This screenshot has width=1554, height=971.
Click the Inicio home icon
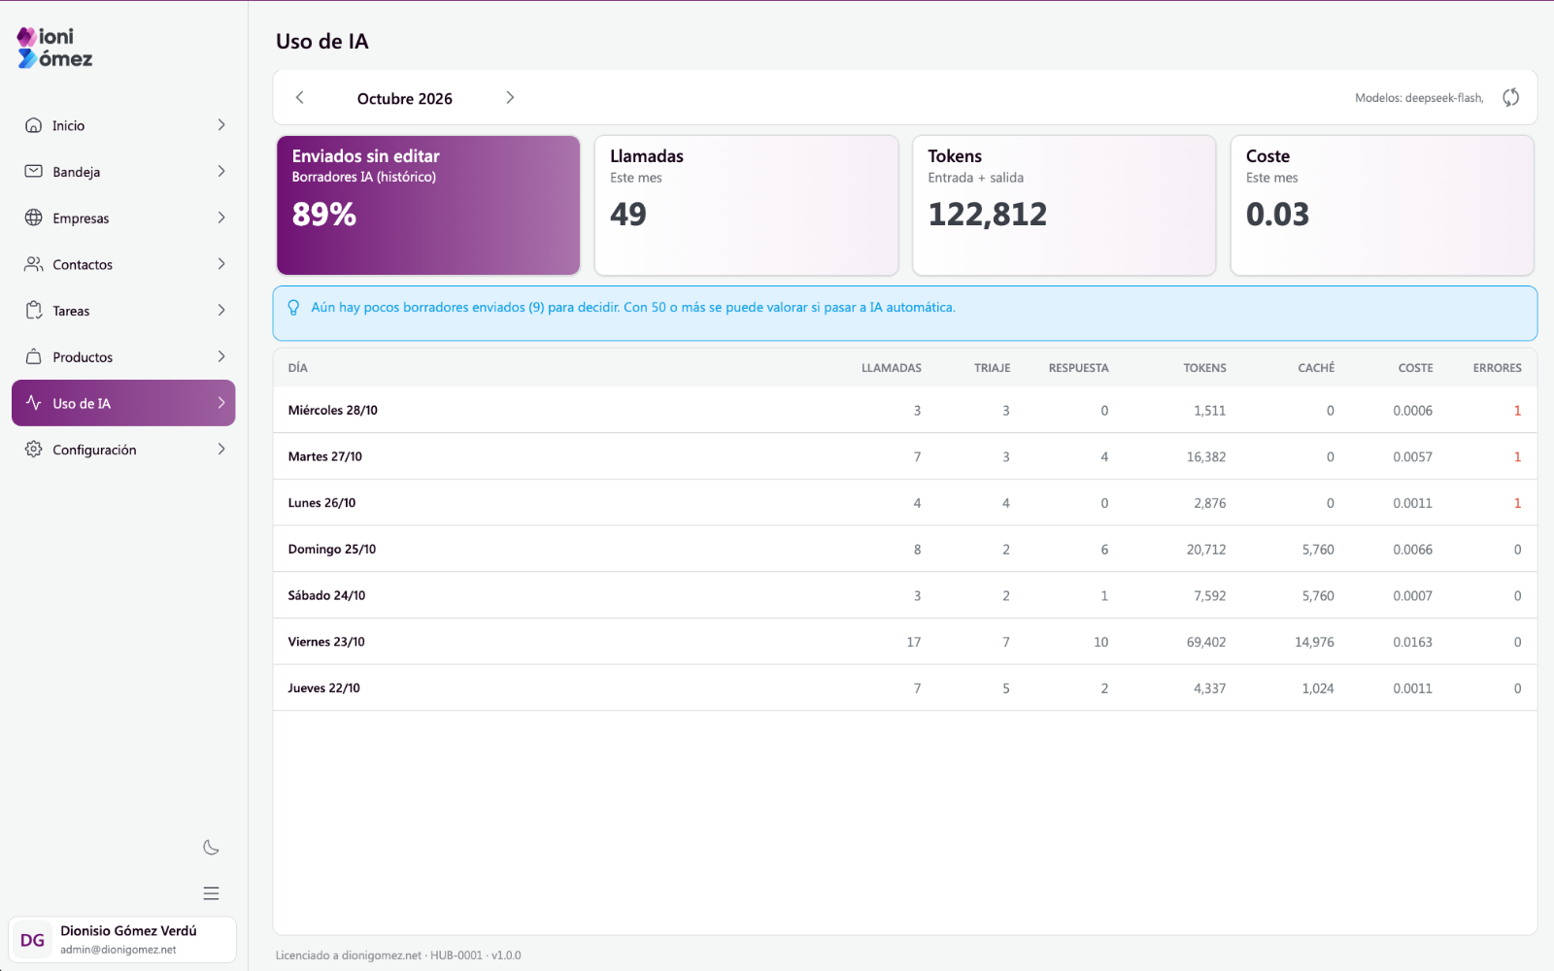click(x=33, y=125)
